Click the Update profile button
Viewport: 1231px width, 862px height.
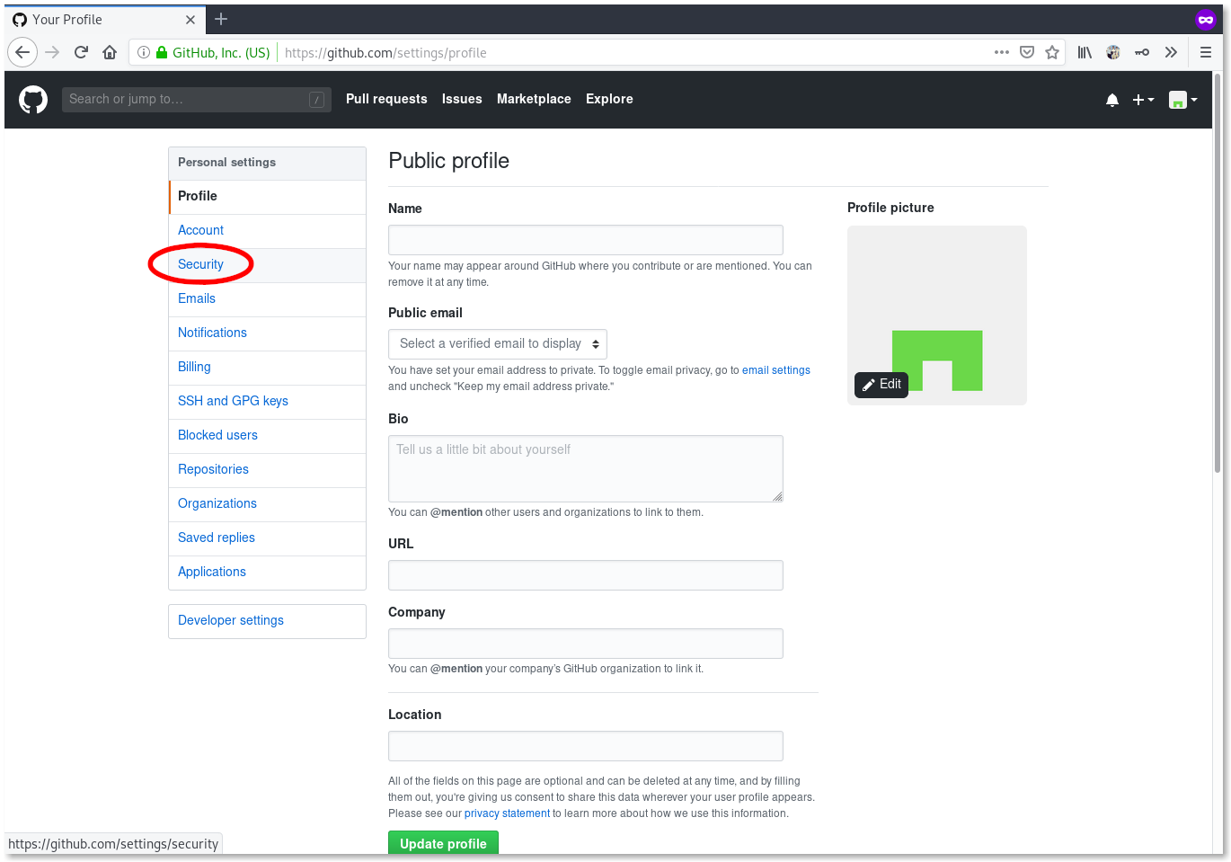[443, 843]
